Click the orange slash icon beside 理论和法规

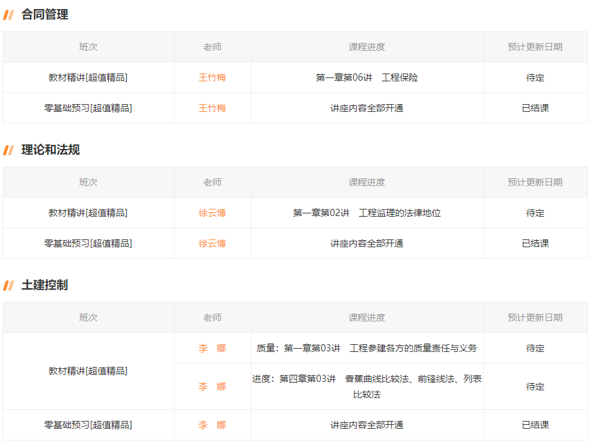tap(8, 150)
